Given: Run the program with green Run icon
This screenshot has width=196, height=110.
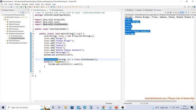Looking at the screenshot, I should pyautogui.click(x=21, y=7).
